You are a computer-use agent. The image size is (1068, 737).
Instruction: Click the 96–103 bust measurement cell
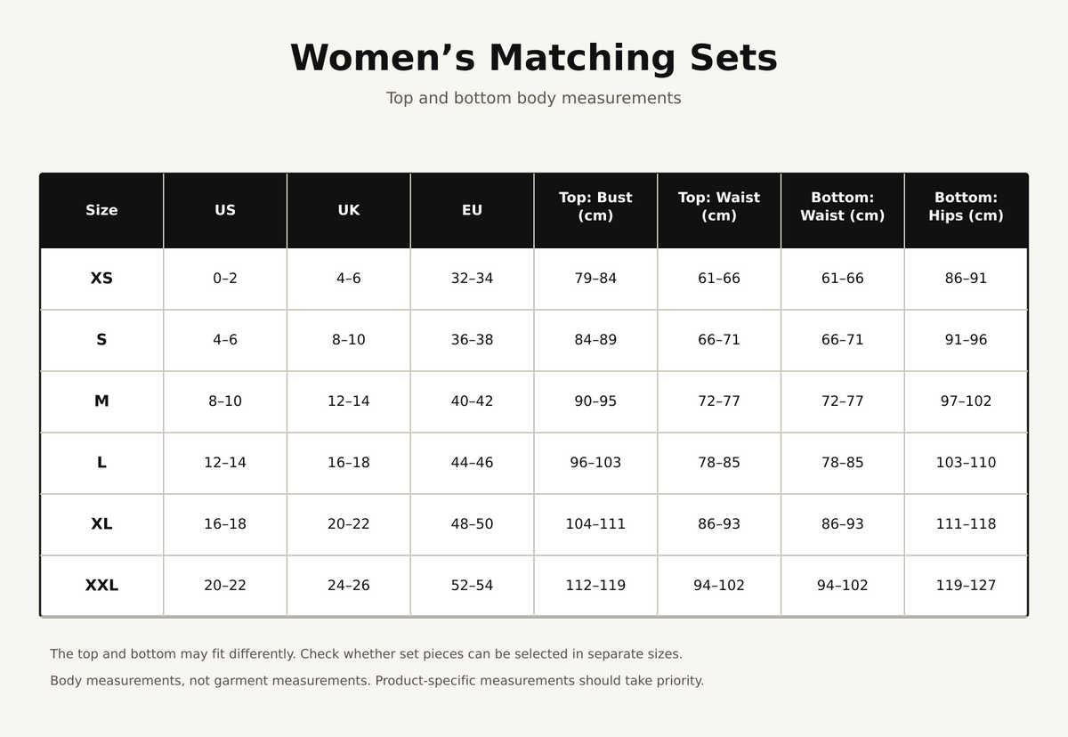point(595,463)
